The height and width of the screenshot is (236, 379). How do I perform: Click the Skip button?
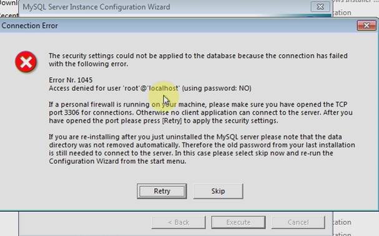[x=218, y=191]
